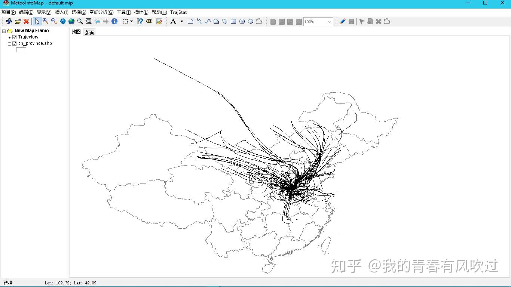Open the 选择(S) menu

click(x=79, y=12)
